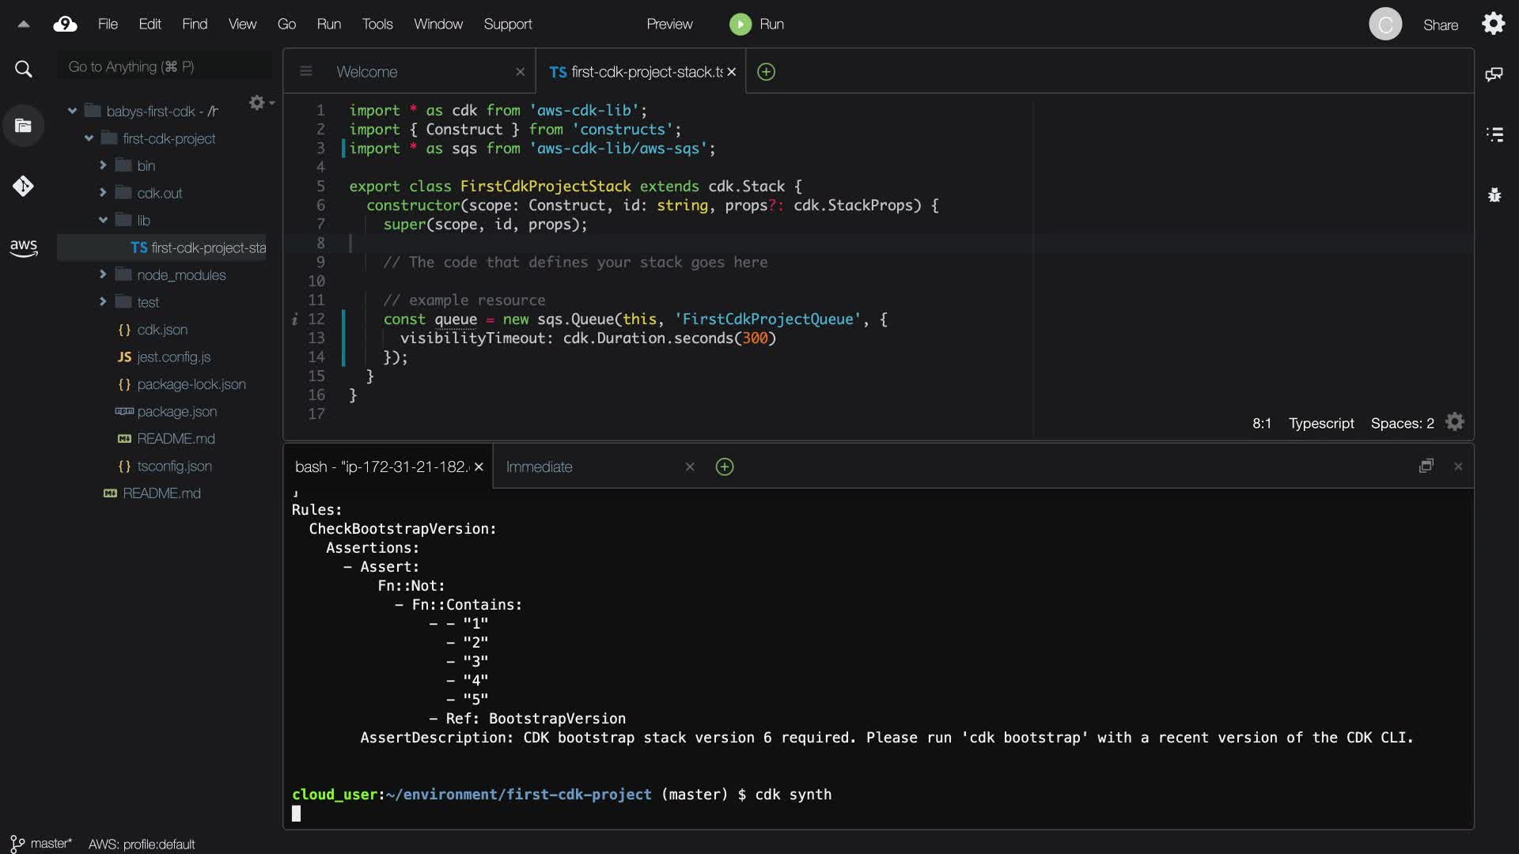
Task: Expand the node_modules folder
Action: point(103,274)
